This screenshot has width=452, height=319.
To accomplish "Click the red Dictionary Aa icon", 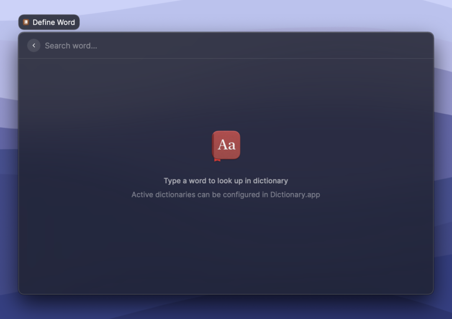I will pos(226,145).
